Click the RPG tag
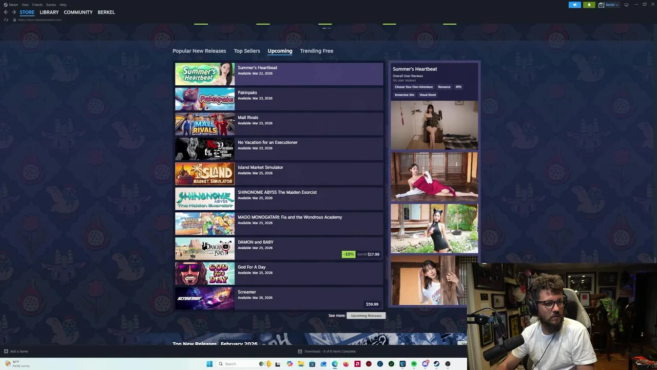 coord(458,87)
